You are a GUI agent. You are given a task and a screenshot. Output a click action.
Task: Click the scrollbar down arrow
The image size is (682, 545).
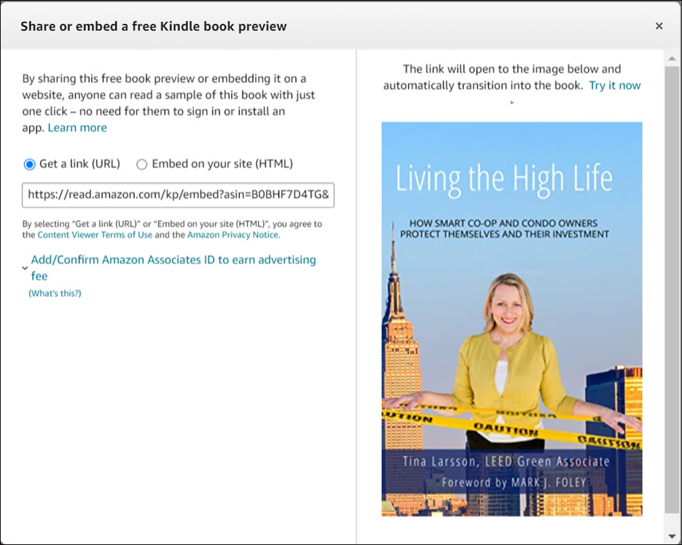pyautogui.click(x=672, y=537)
